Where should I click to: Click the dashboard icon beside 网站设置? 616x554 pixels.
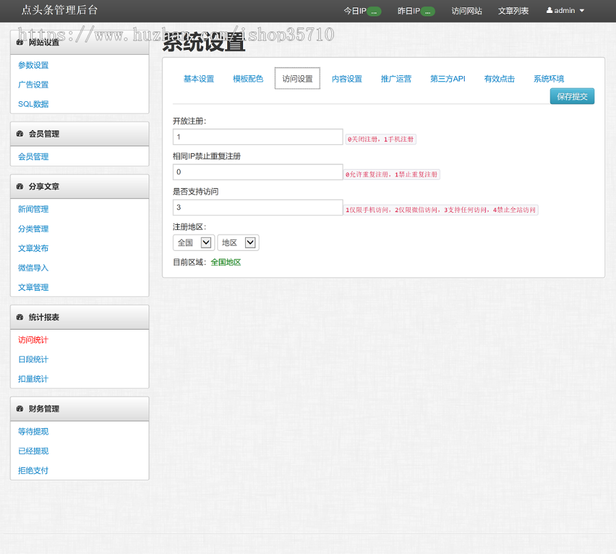pos(20,42)
